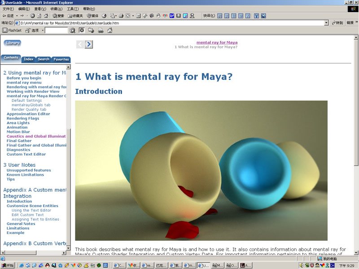Viewport: 359px width, 269px height.
Task: Open the 查看(V) menu
Action: (40, 9)
